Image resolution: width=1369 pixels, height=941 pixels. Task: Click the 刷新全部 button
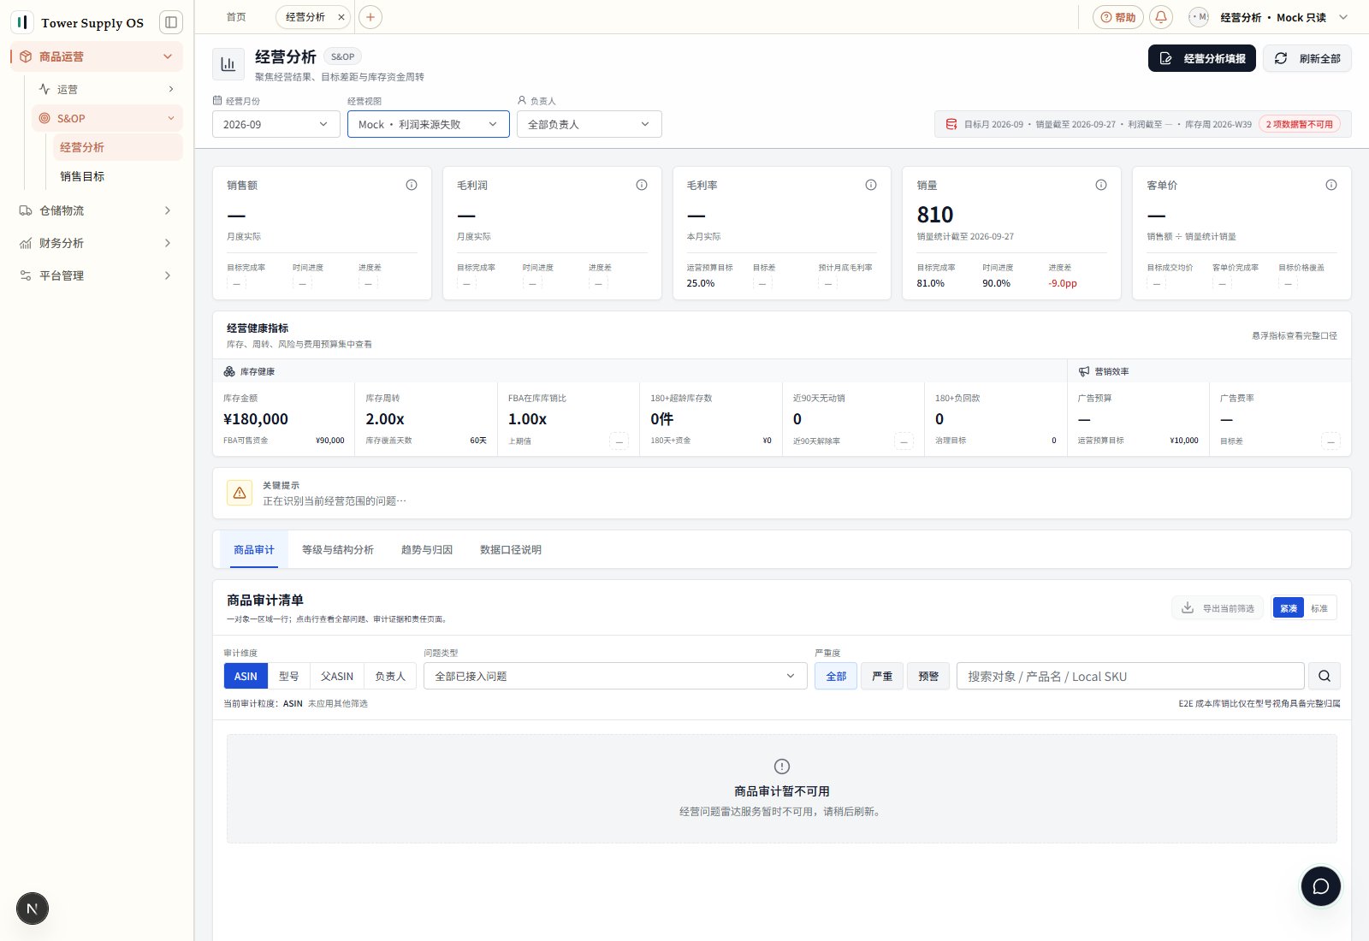(x=1307, y=58)
